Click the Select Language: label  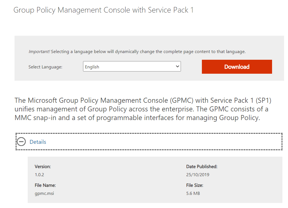pos(45,67)
